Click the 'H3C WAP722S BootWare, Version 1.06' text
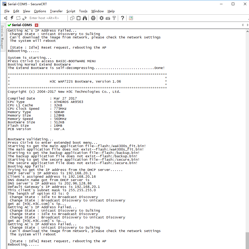 pos(85,82)
